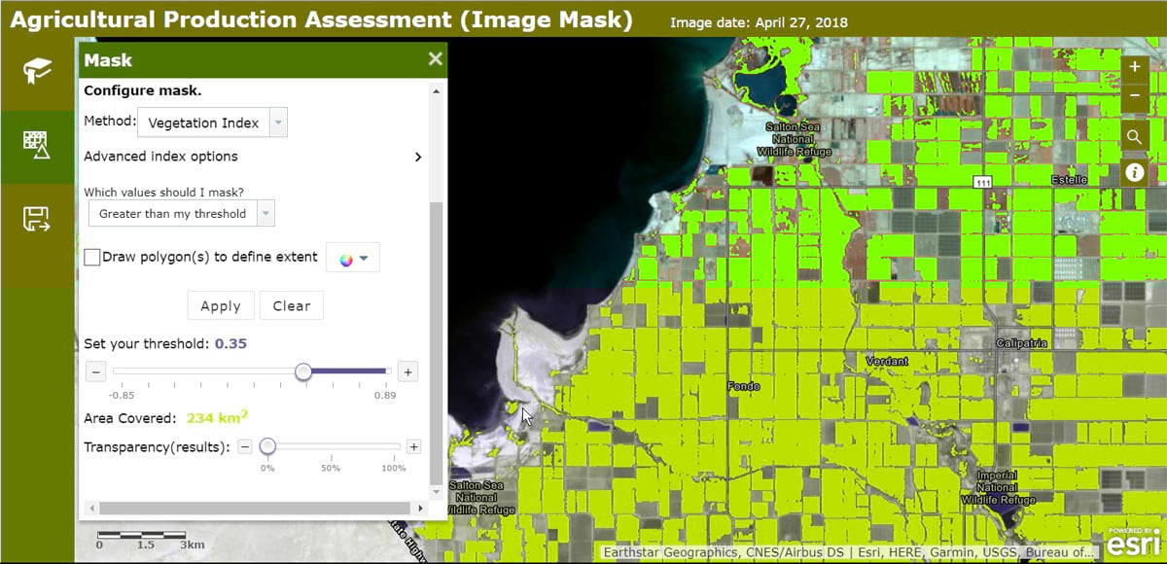
Task: Enable Draw polygon(s) to define extent checkbox
Action: click(x=92, y=258)
